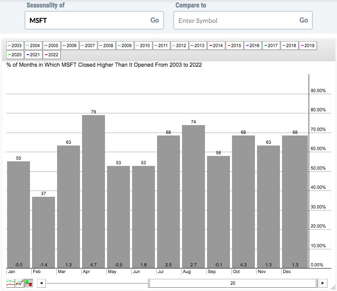The image size is (337, 291).
Task: Select the histogram bar chart mode icon
Action: (29, 283)
